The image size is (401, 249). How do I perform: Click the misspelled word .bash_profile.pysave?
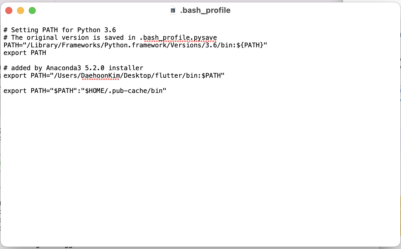(x=178, y=37)
